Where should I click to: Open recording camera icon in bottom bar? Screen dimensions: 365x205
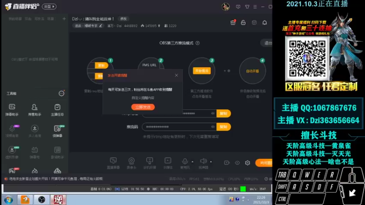227,163
